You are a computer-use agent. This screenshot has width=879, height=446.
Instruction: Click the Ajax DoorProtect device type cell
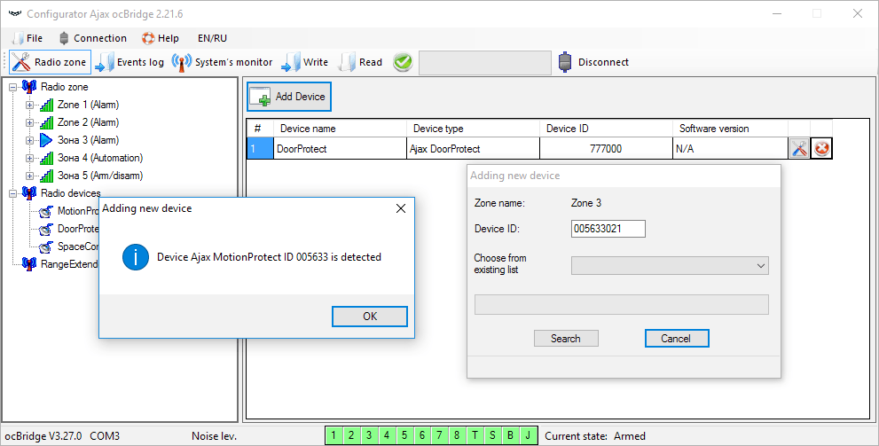coord(473,148)
